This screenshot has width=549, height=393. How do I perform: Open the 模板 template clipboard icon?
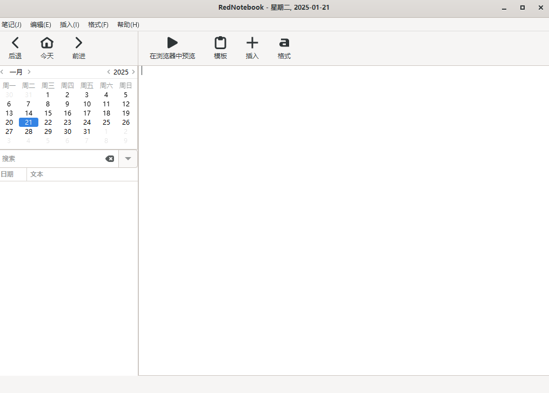220,43
